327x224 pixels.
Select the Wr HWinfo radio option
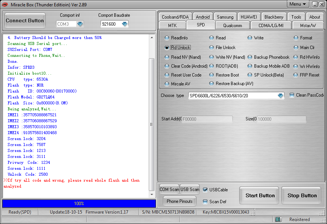(295, 66)
